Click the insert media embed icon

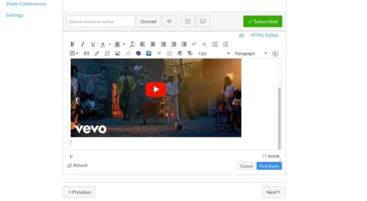click(x=86, y=53)
